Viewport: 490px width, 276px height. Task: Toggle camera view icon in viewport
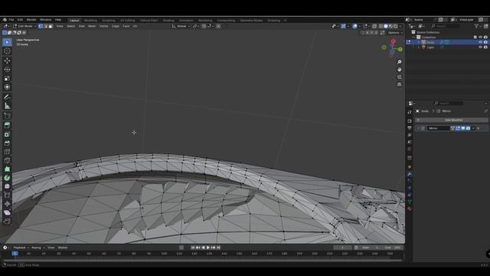pos(399,77)
